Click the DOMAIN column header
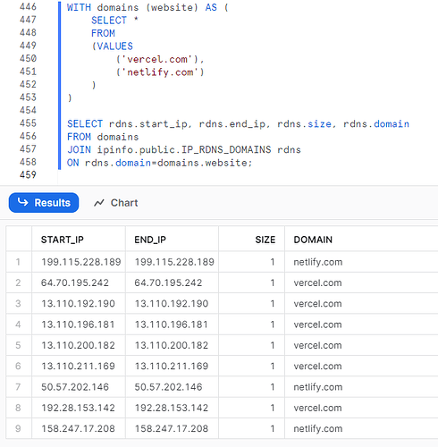The image size is (438, 447). 313,240
